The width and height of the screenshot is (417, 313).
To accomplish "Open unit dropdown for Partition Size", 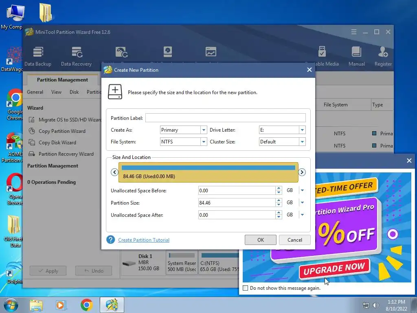I will [x=302, y=203].
